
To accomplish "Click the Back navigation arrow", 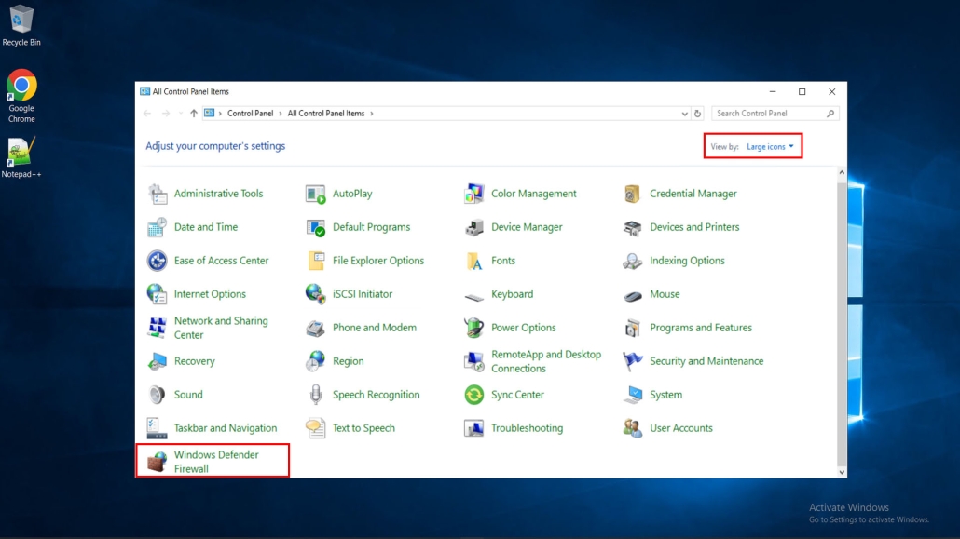I will tap(147, 114).
